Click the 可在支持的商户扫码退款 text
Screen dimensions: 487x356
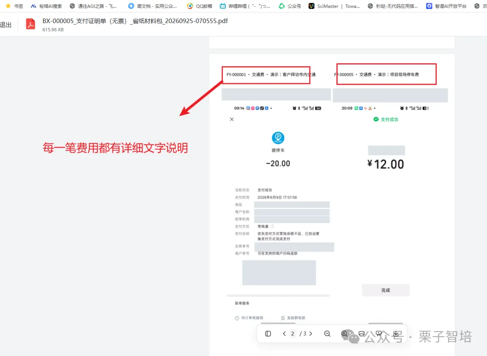coord(277,253)
